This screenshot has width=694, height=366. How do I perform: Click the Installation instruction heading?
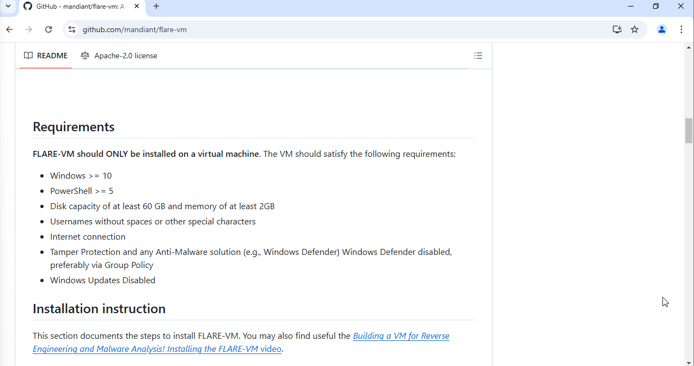point(99,309)
